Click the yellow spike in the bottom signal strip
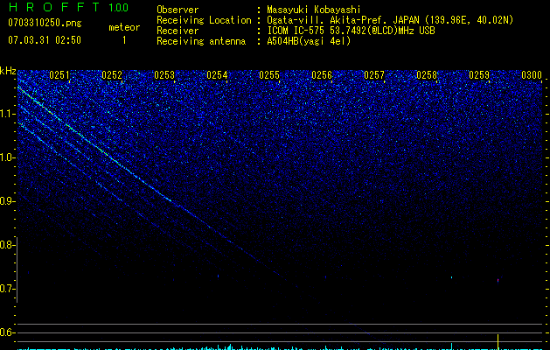This screenshot has height=350, width=550. pyautogui.click(x=498, y=342)
